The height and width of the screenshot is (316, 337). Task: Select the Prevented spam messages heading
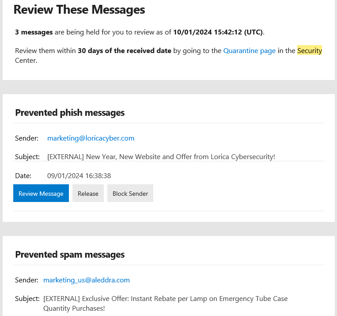(x=70, y=255)
